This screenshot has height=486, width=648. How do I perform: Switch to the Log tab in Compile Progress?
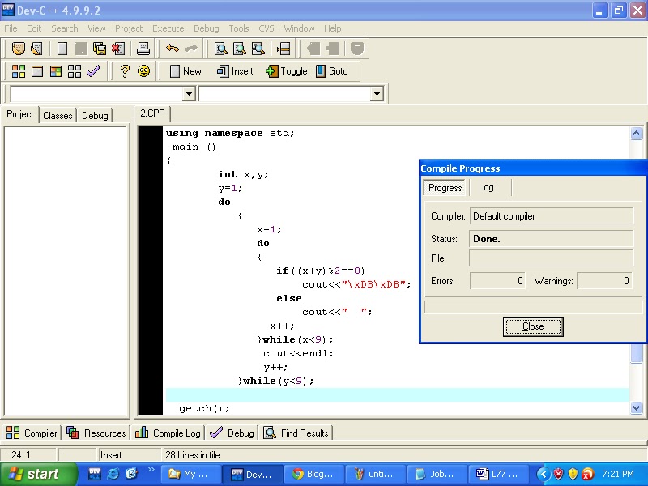pyautogui.click(x=487, y=187)
